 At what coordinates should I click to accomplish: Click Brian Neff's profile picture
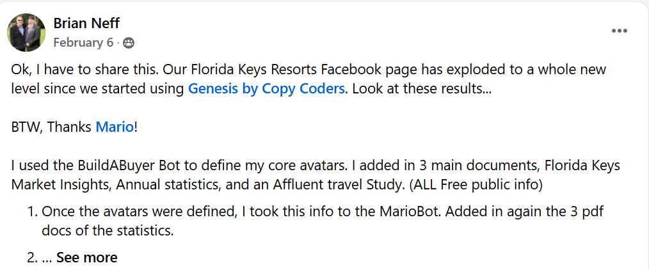[x=26, y=33]
